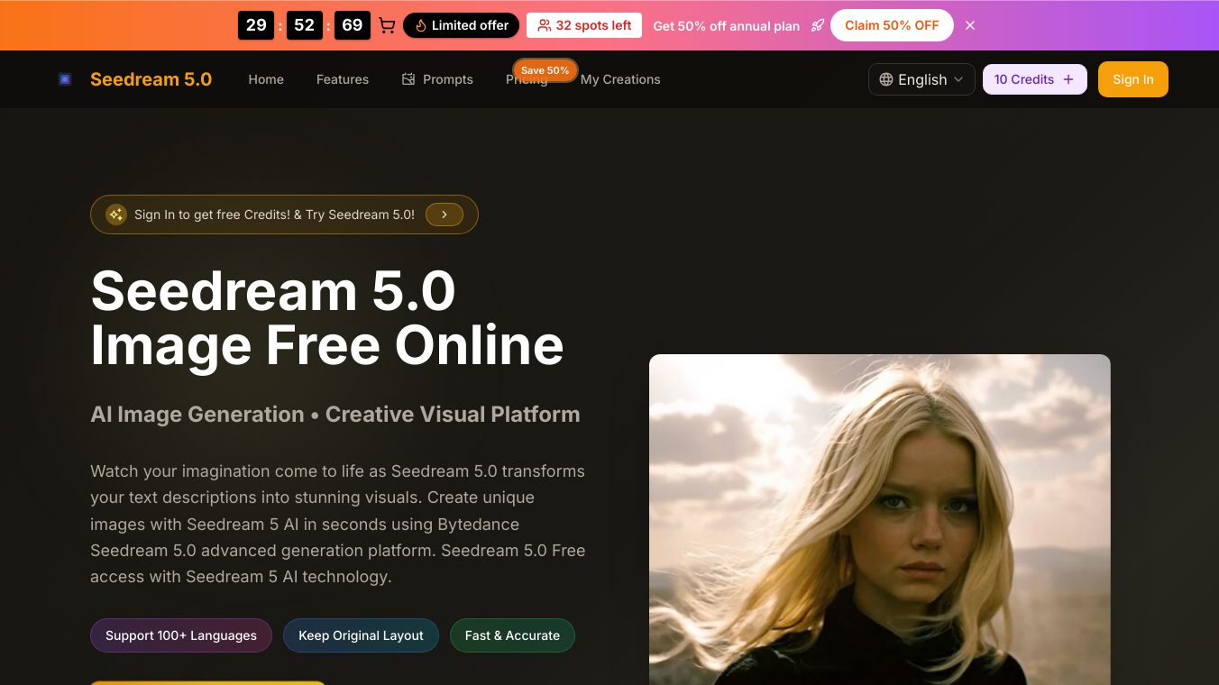
Task: Click the Seedream 5.0 Image Free Online heading
Action: coord(327,318)
